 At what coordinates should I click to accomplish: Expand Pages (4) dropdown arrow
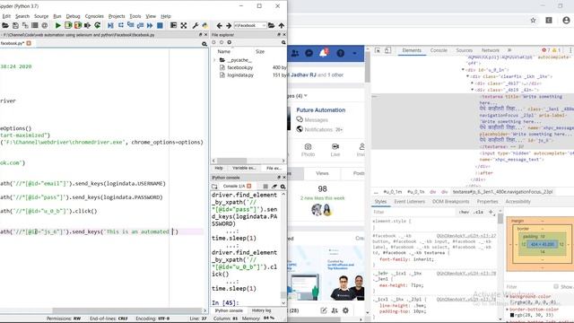306,96
